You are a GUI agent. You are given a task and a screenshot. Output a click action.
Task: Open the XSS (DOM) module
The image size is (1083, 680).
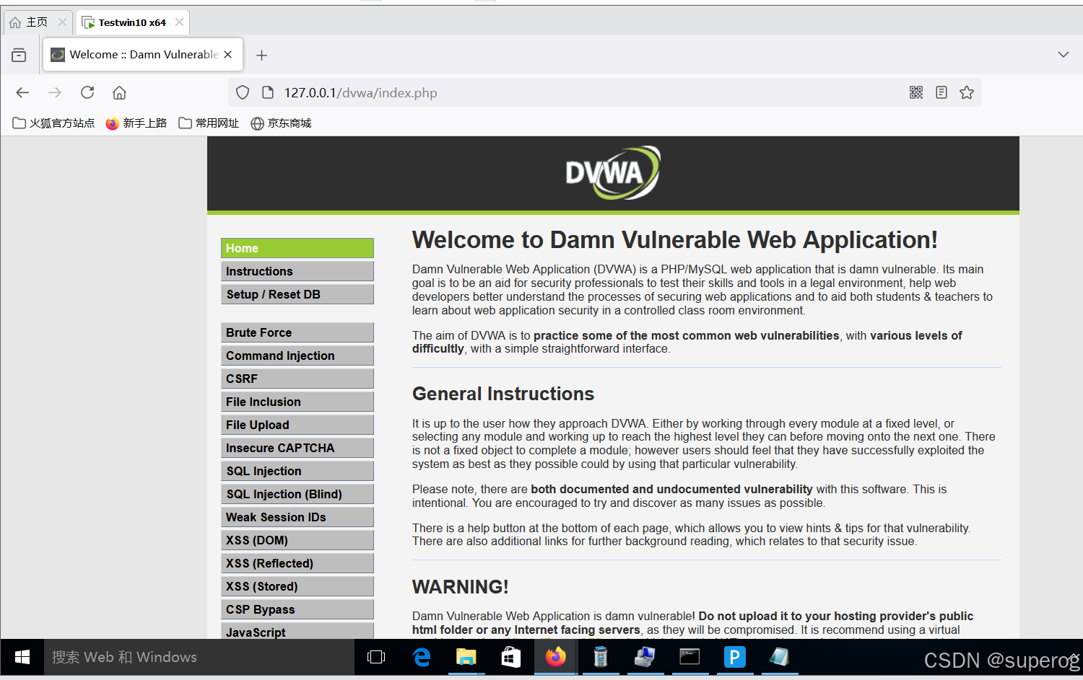coord(297,540)
